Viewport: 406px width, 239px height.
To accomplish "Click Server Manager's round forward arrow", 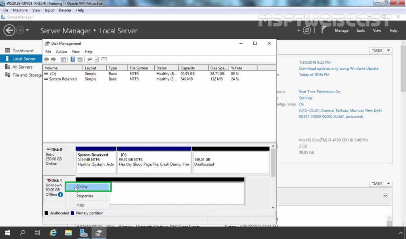I will click(20, 30).
